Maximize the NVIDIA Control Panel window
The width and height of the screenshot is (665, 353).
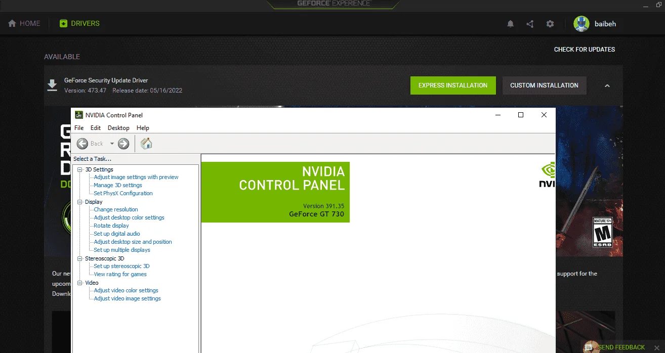pos(521,115)
